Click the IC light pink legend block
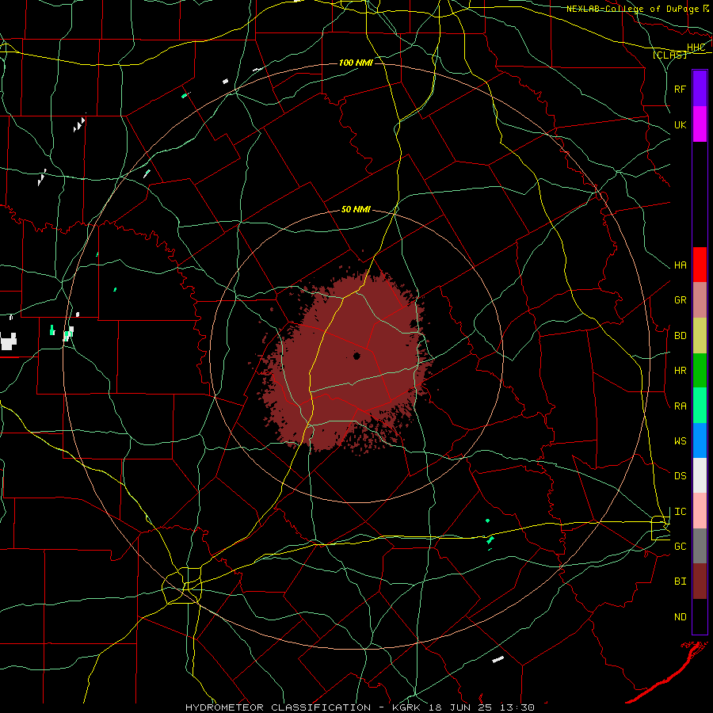Image resolution: width=713 pixels, height=713 pixels. coord(700,511)
